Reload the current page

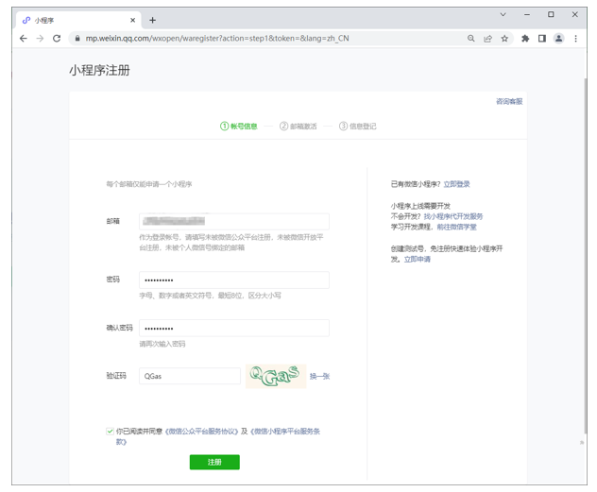pyautogui.click(x=57, y=39)
